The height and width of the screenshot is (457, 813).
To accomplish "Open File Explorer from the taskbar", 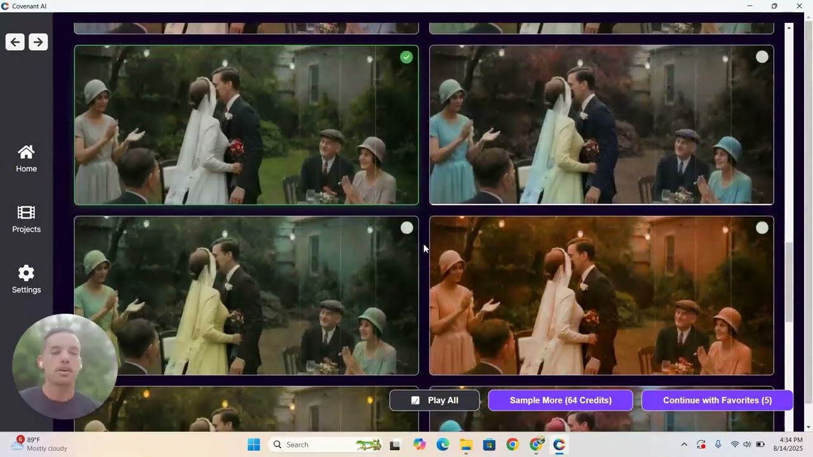I will [x=466, y=444].
